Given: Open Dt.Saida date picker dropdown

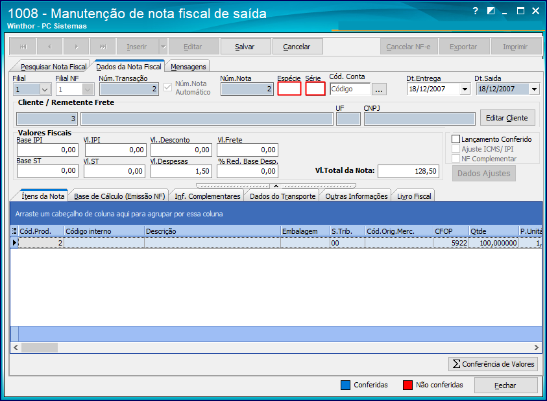Looking at the screenshot, I should (534, 89).
